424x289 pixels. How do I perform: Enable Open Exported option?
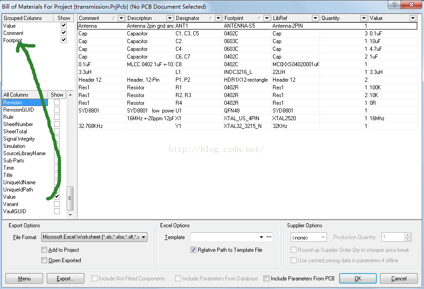[x=44, y=260]
